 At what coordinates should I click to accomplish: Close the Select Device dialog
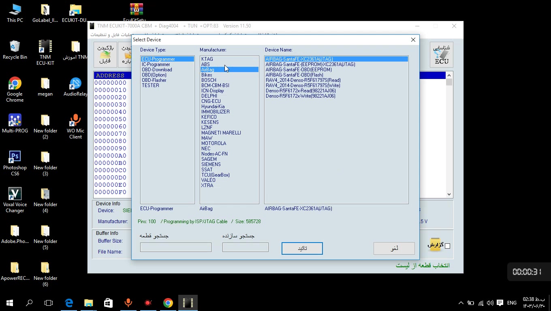point(413,40)
